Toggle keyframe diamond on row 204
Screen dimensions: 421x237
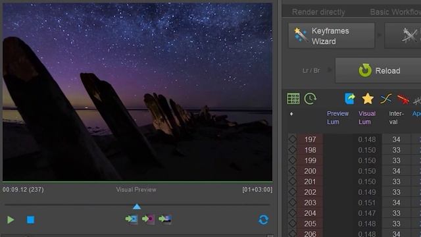pyautogui.click(x=292, y=213)
